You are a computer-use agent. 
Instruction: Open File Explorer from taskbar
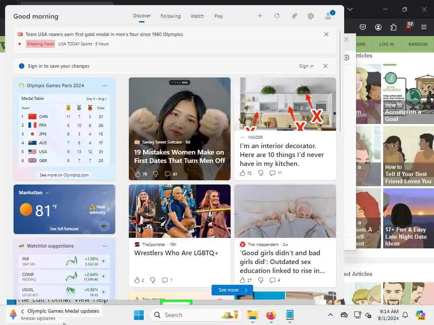click(x=253, y=315)
